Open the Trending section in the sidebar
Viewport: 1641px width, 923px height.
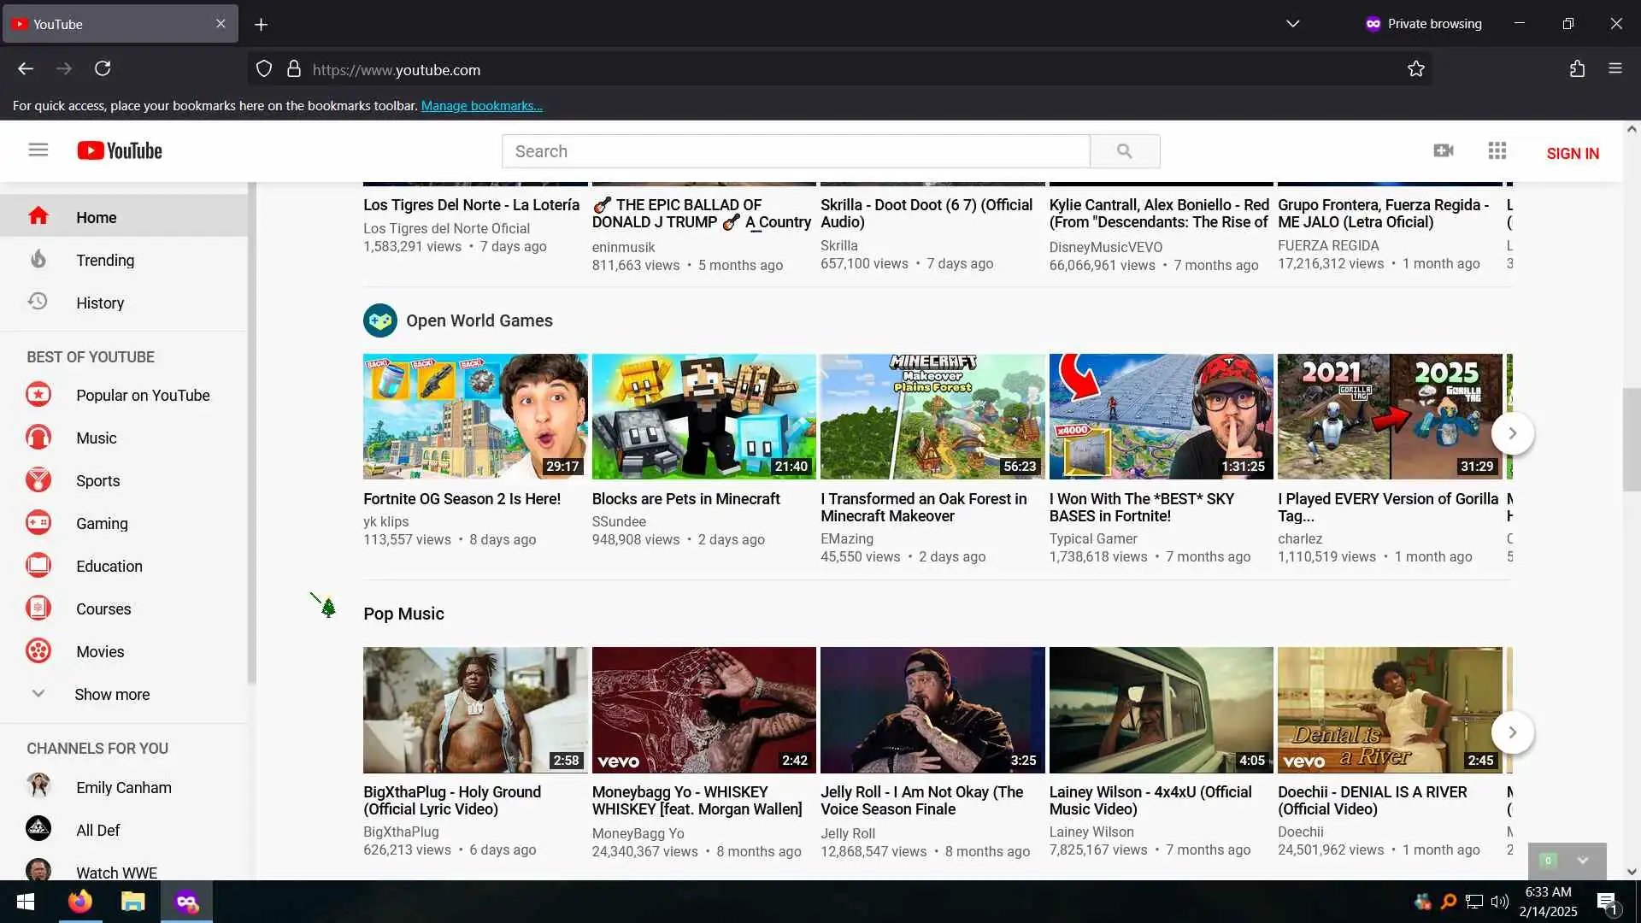(104, 260)
